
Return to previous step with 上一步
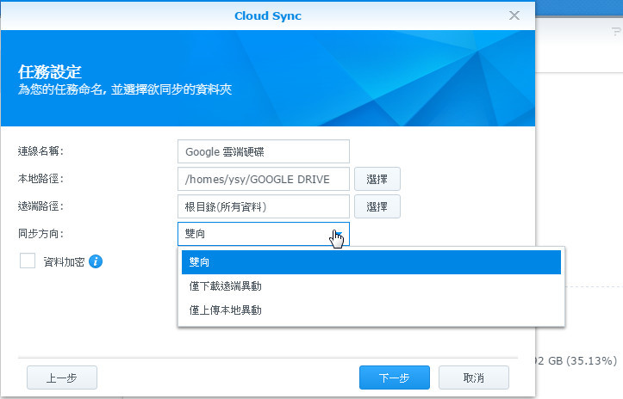tap(62, 378)
